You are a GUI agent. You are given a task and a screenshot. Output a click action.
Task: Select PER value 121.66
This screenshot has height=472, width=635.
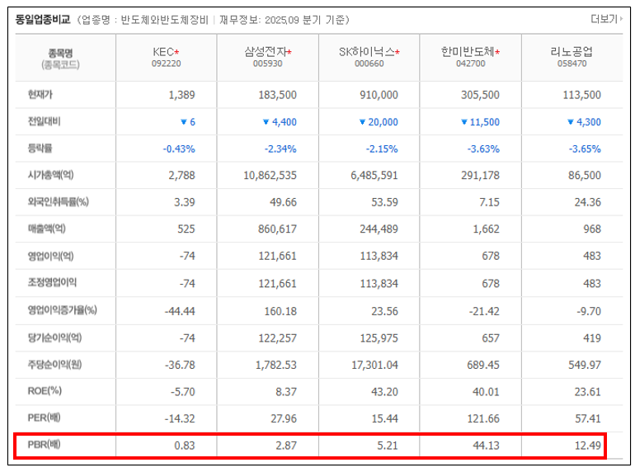pyautogui.click(x=483, y=418)
